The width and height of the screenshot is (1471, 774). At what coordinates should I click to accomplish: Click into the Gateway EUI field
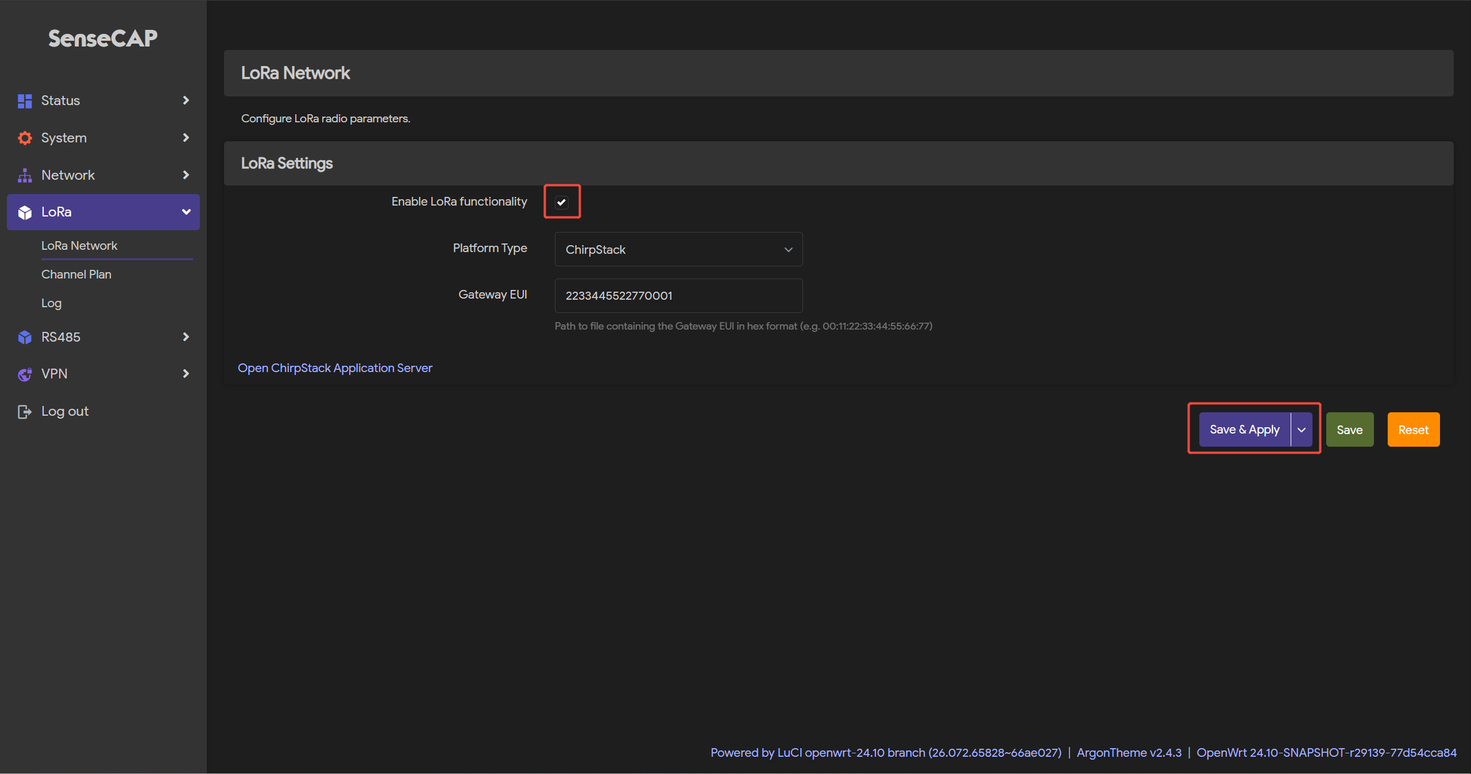(x=678, y=296)
